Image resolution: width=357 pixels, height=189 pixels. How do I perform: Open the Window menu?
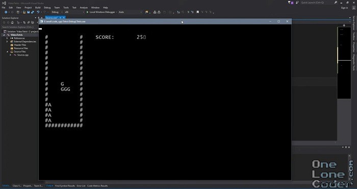(x=95, y=8)
